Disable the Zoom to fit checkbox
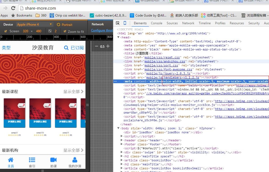Viewport: 269px width, 172px height. (x=65, y=31)
